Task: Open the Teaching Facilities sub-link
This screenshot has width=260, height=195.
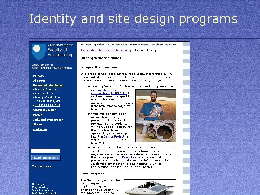Action: click(x=48, y=105)
